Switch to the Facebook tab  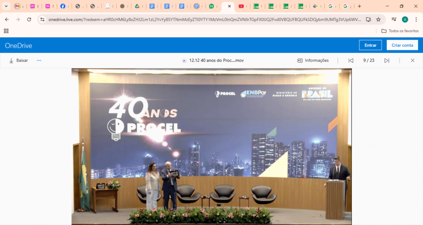point(63,6)
